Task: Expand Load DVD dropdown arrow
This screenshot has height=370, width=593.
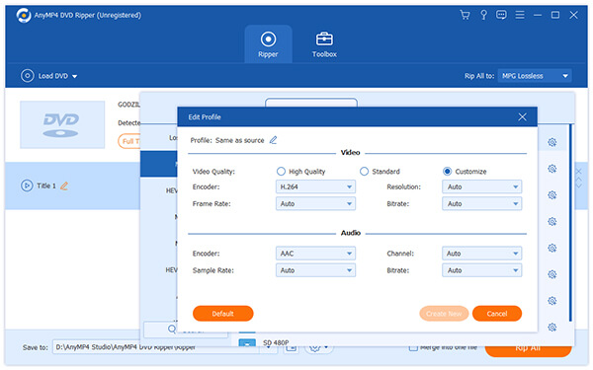Action: [74, 76]
